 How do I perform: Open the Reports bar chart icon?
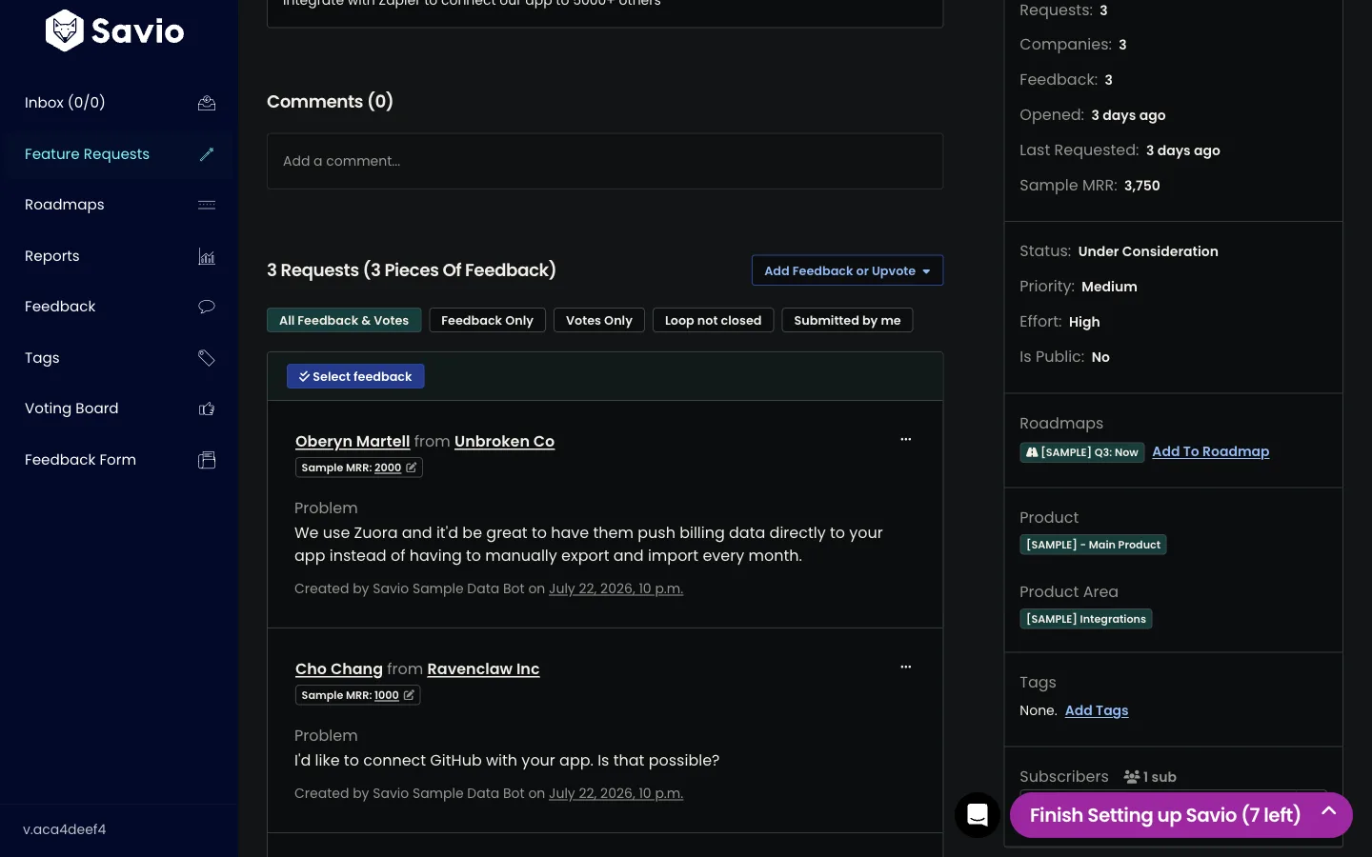click(207, 256)
